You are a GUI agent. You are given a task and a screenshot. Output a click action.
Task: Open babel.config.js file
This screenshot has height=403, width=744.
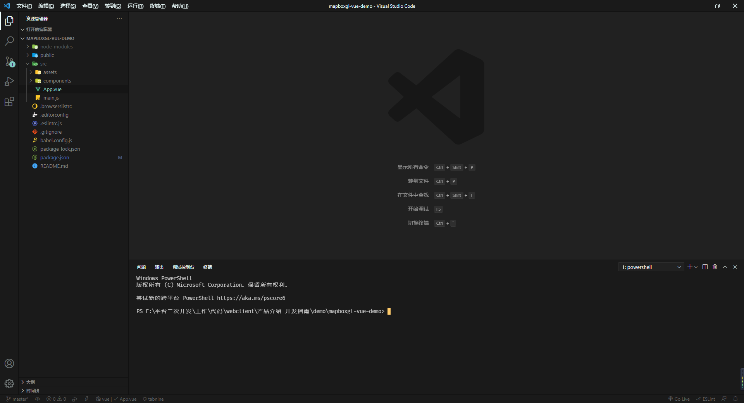(74, 141)
